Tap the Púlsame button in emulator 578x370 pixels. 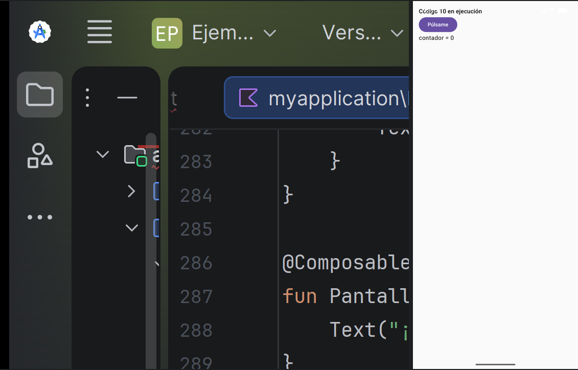point(438,25)
